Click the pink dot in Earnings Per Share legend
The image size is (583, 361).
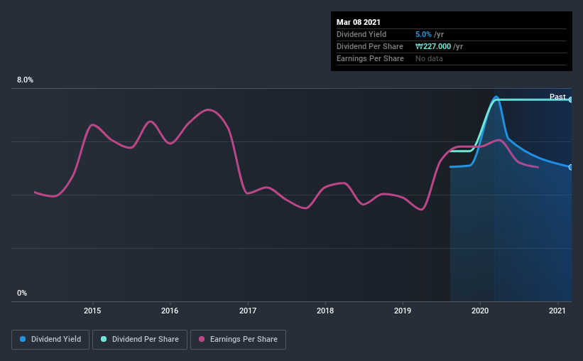[202, 340]
